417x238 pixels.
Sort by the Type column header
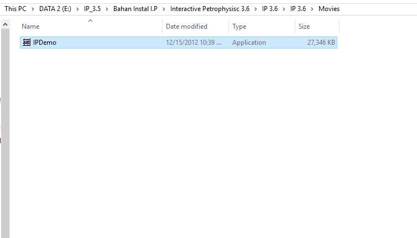(239, 27)
